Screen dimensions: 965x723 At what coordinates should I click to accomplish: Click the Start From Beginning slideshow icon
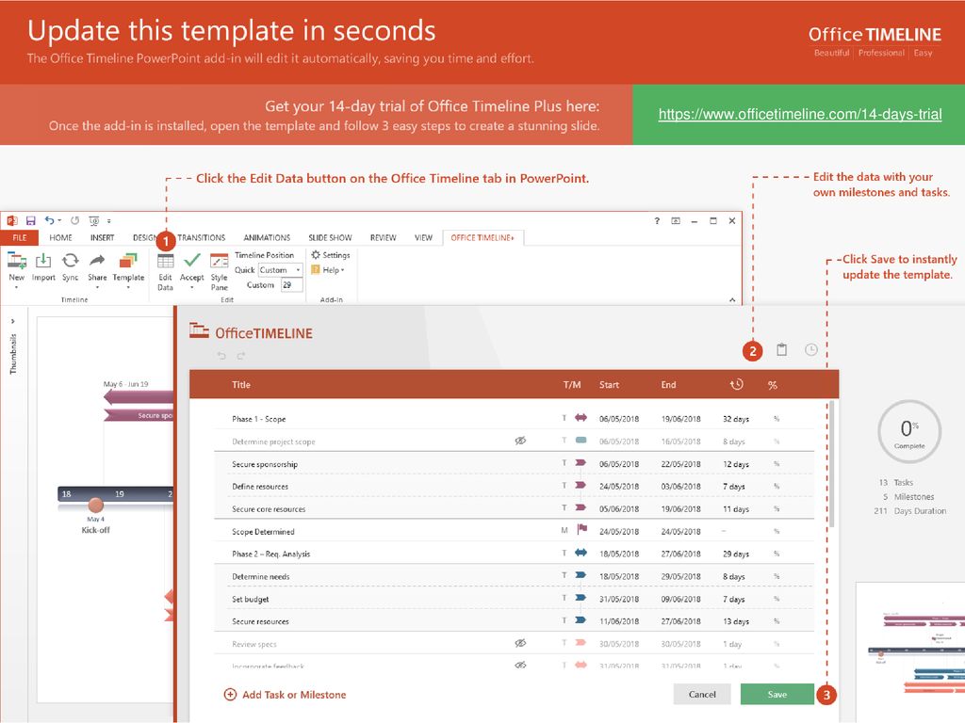[x=93, y=220]
